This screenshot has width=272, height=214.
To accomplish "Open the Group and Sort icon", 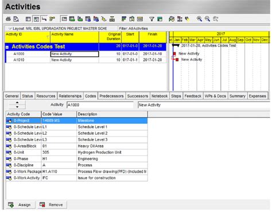I will (160, 19).
